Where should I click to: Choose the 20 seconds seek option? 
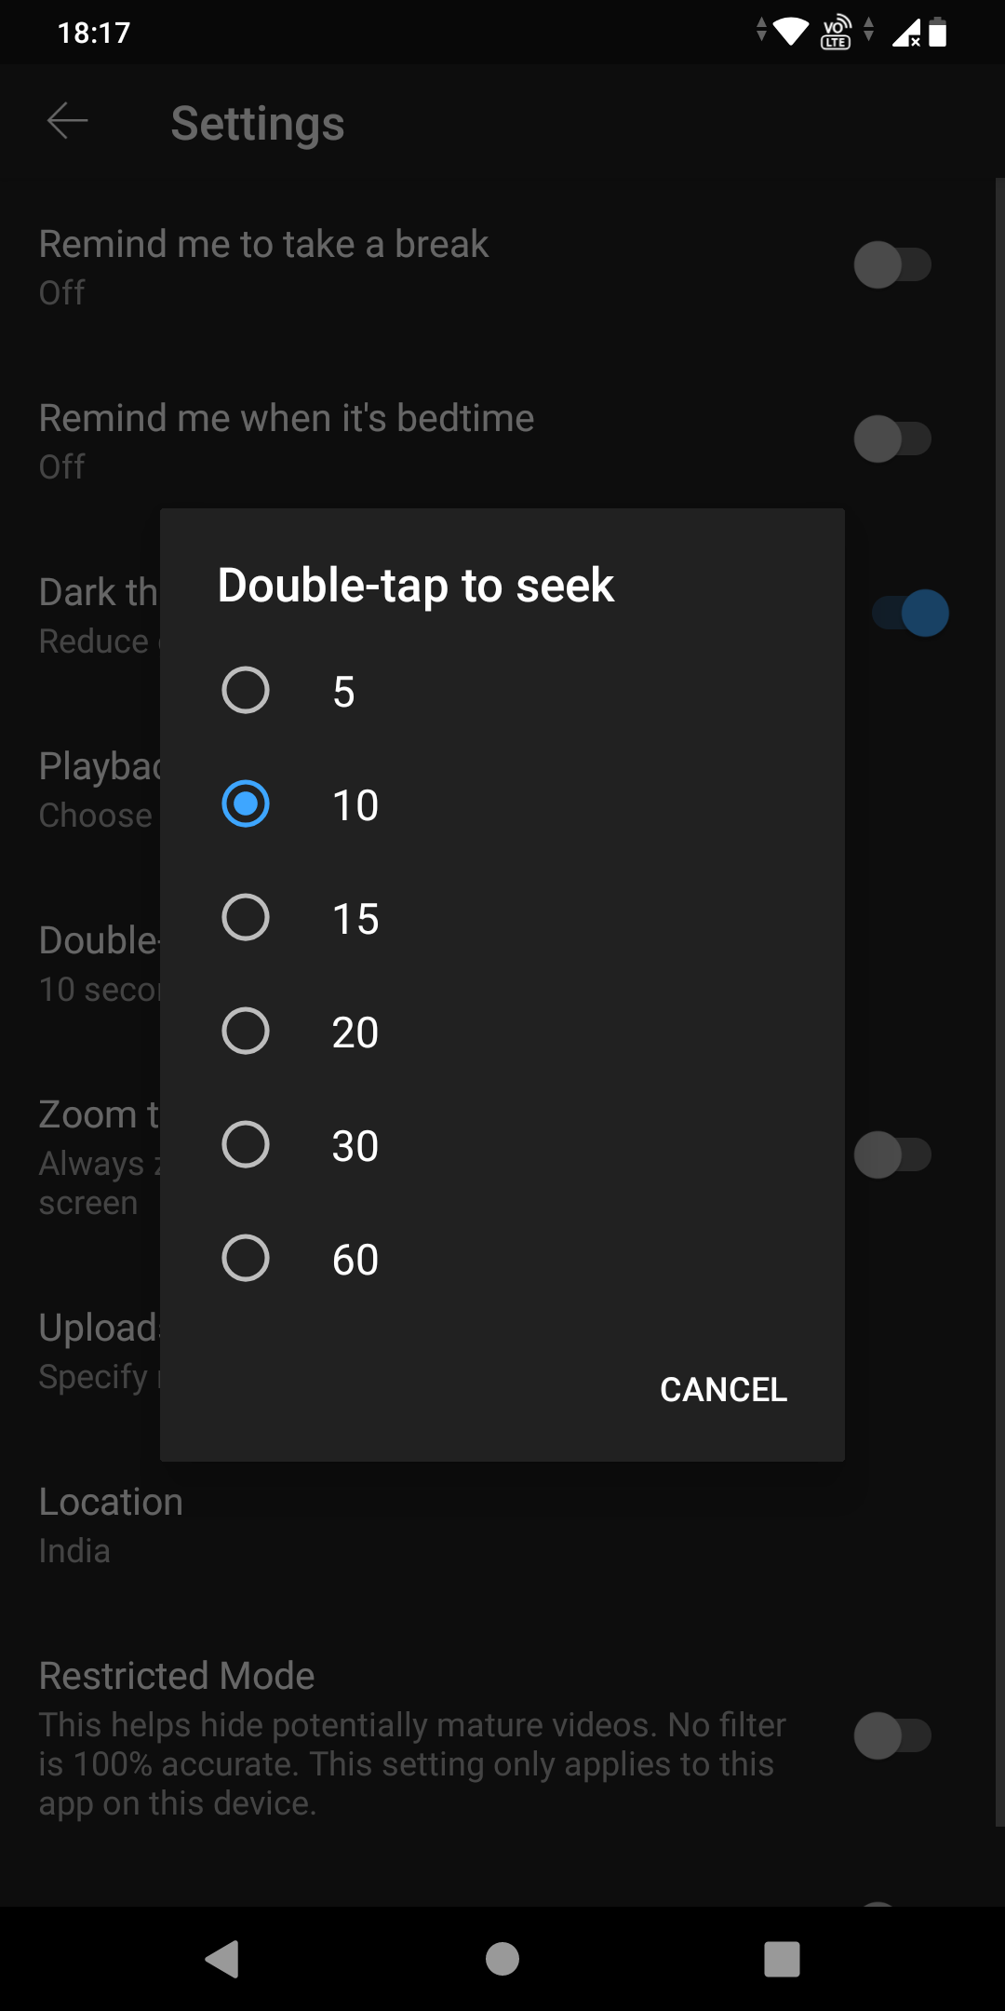click(x=246, y=1032)
